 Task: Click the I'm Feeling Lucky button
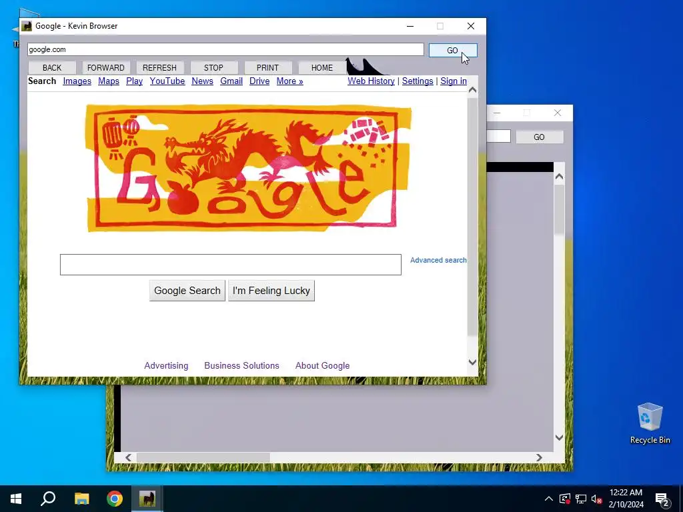click(271, 291)
